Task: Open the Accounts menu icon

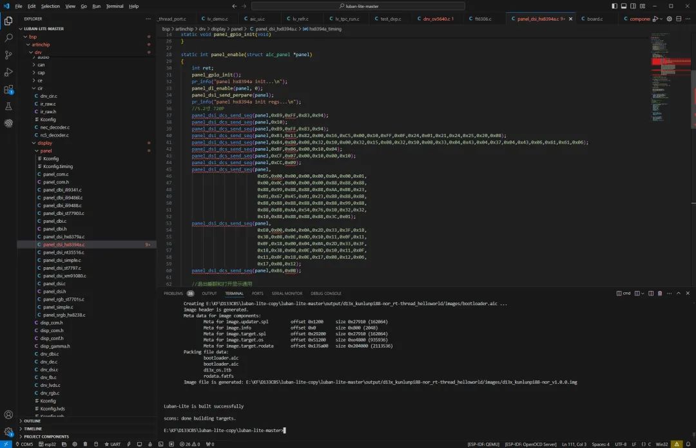Action: [x=8, y=415]
